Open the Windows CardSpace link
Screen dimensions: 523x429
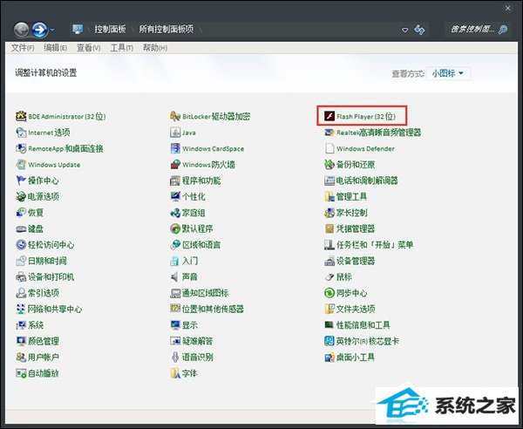(213, 148)
